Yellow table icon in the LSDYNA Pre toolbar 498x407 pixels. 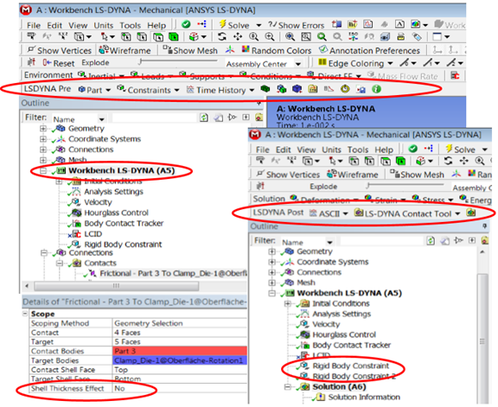tap(313, 89)
